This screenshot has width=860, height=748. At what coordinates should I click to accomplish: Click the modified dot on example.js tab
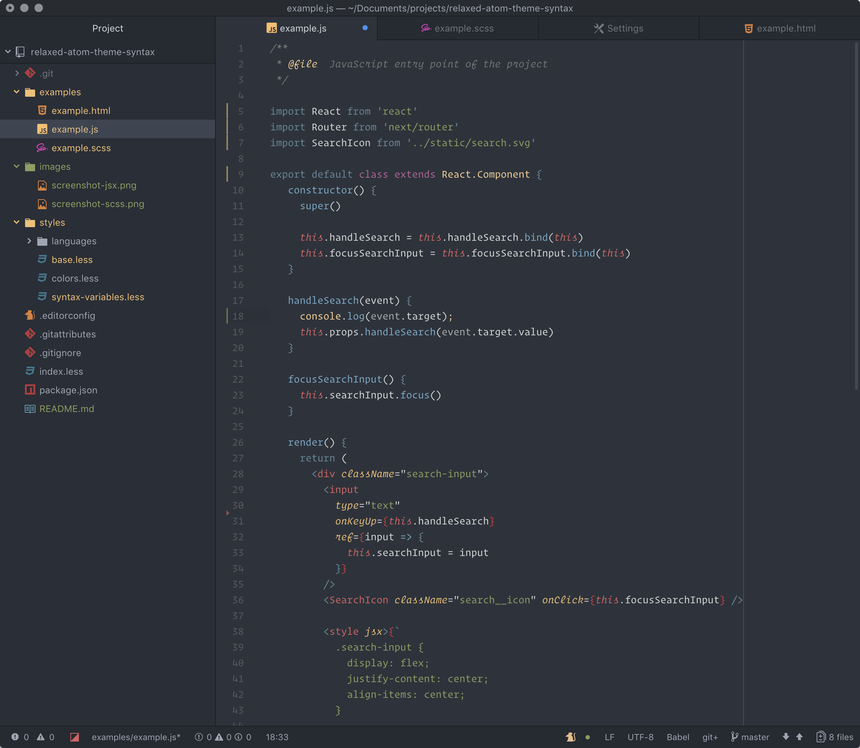click(x=365, y=28)
